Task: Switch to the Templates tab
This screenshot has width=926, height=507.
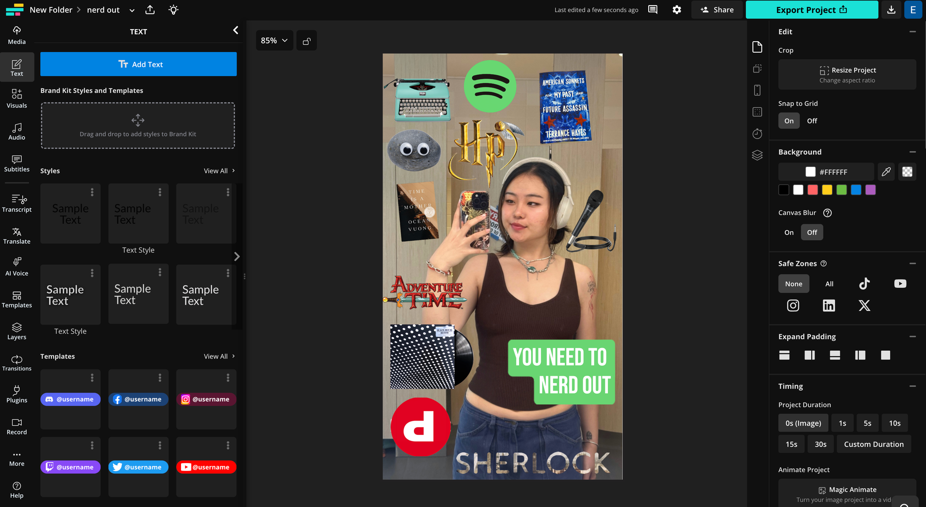Action: tap(17, 299)
